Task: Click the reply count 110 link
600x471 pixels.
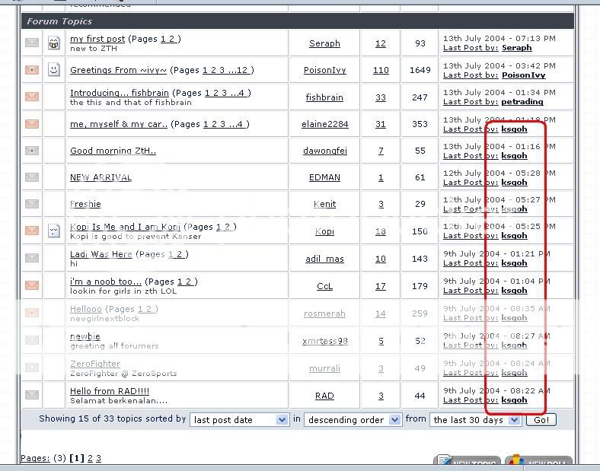Action: click(x=381, y=70)
